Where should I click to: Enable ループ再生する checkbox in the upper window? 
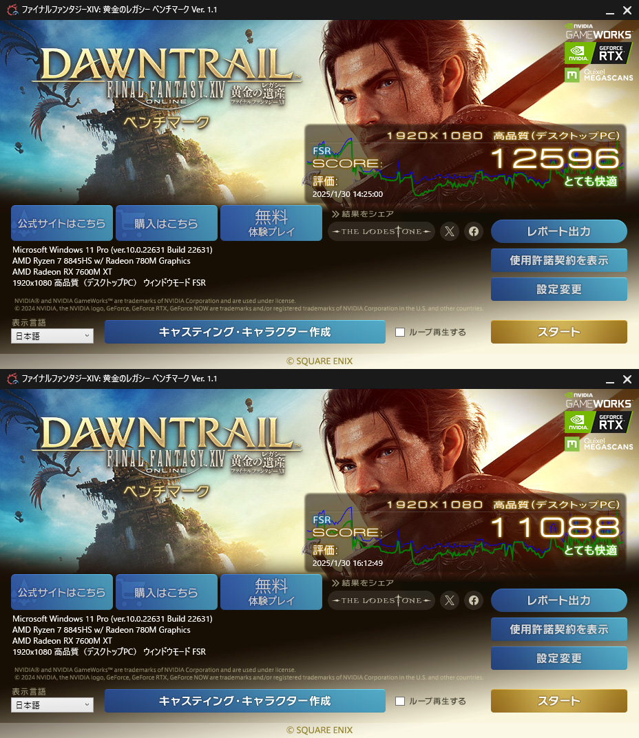coord(400,332)
